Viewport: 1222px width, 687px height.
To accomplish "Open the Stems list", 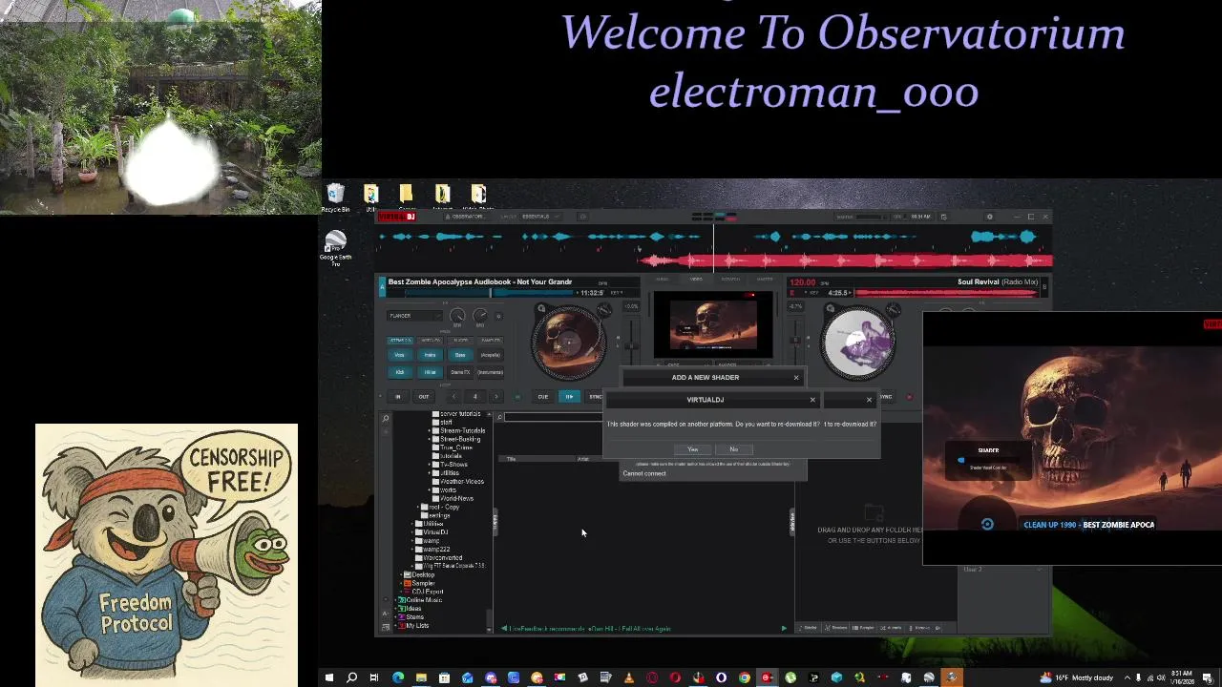I will pyautogui.click(x=414, y=617).
